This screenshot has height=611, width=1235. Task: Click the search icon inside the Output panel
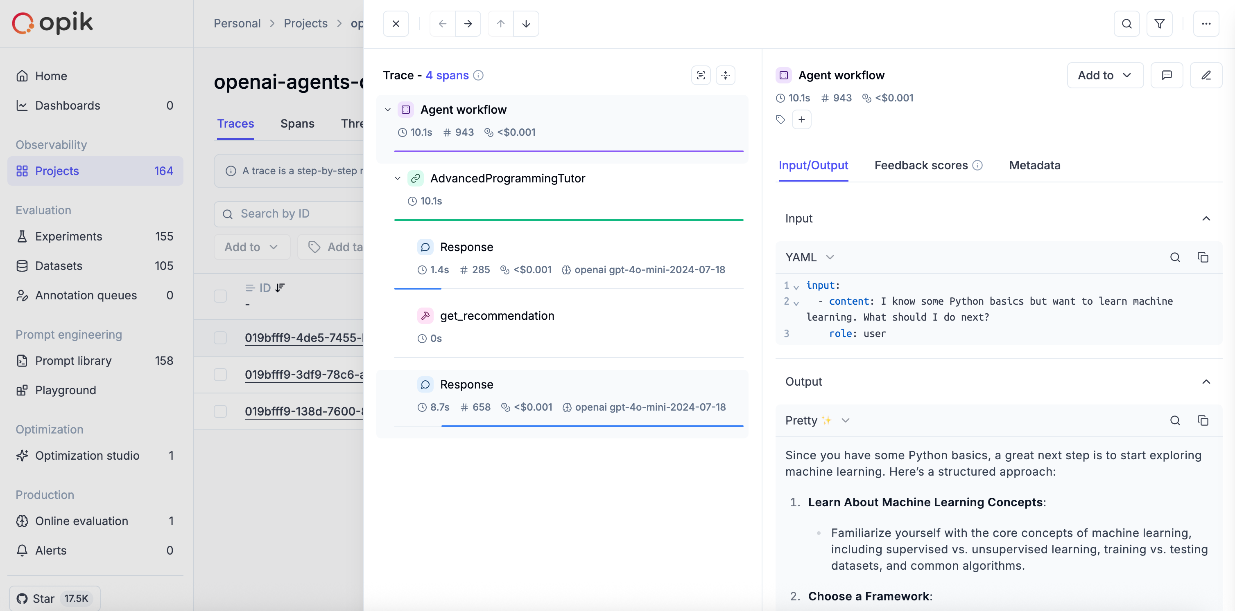point(1175,420)
